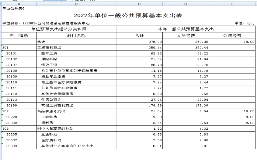Click 0.81 in the 合计 column
Viewport: 257px width, 160px height.
[139, 146]
